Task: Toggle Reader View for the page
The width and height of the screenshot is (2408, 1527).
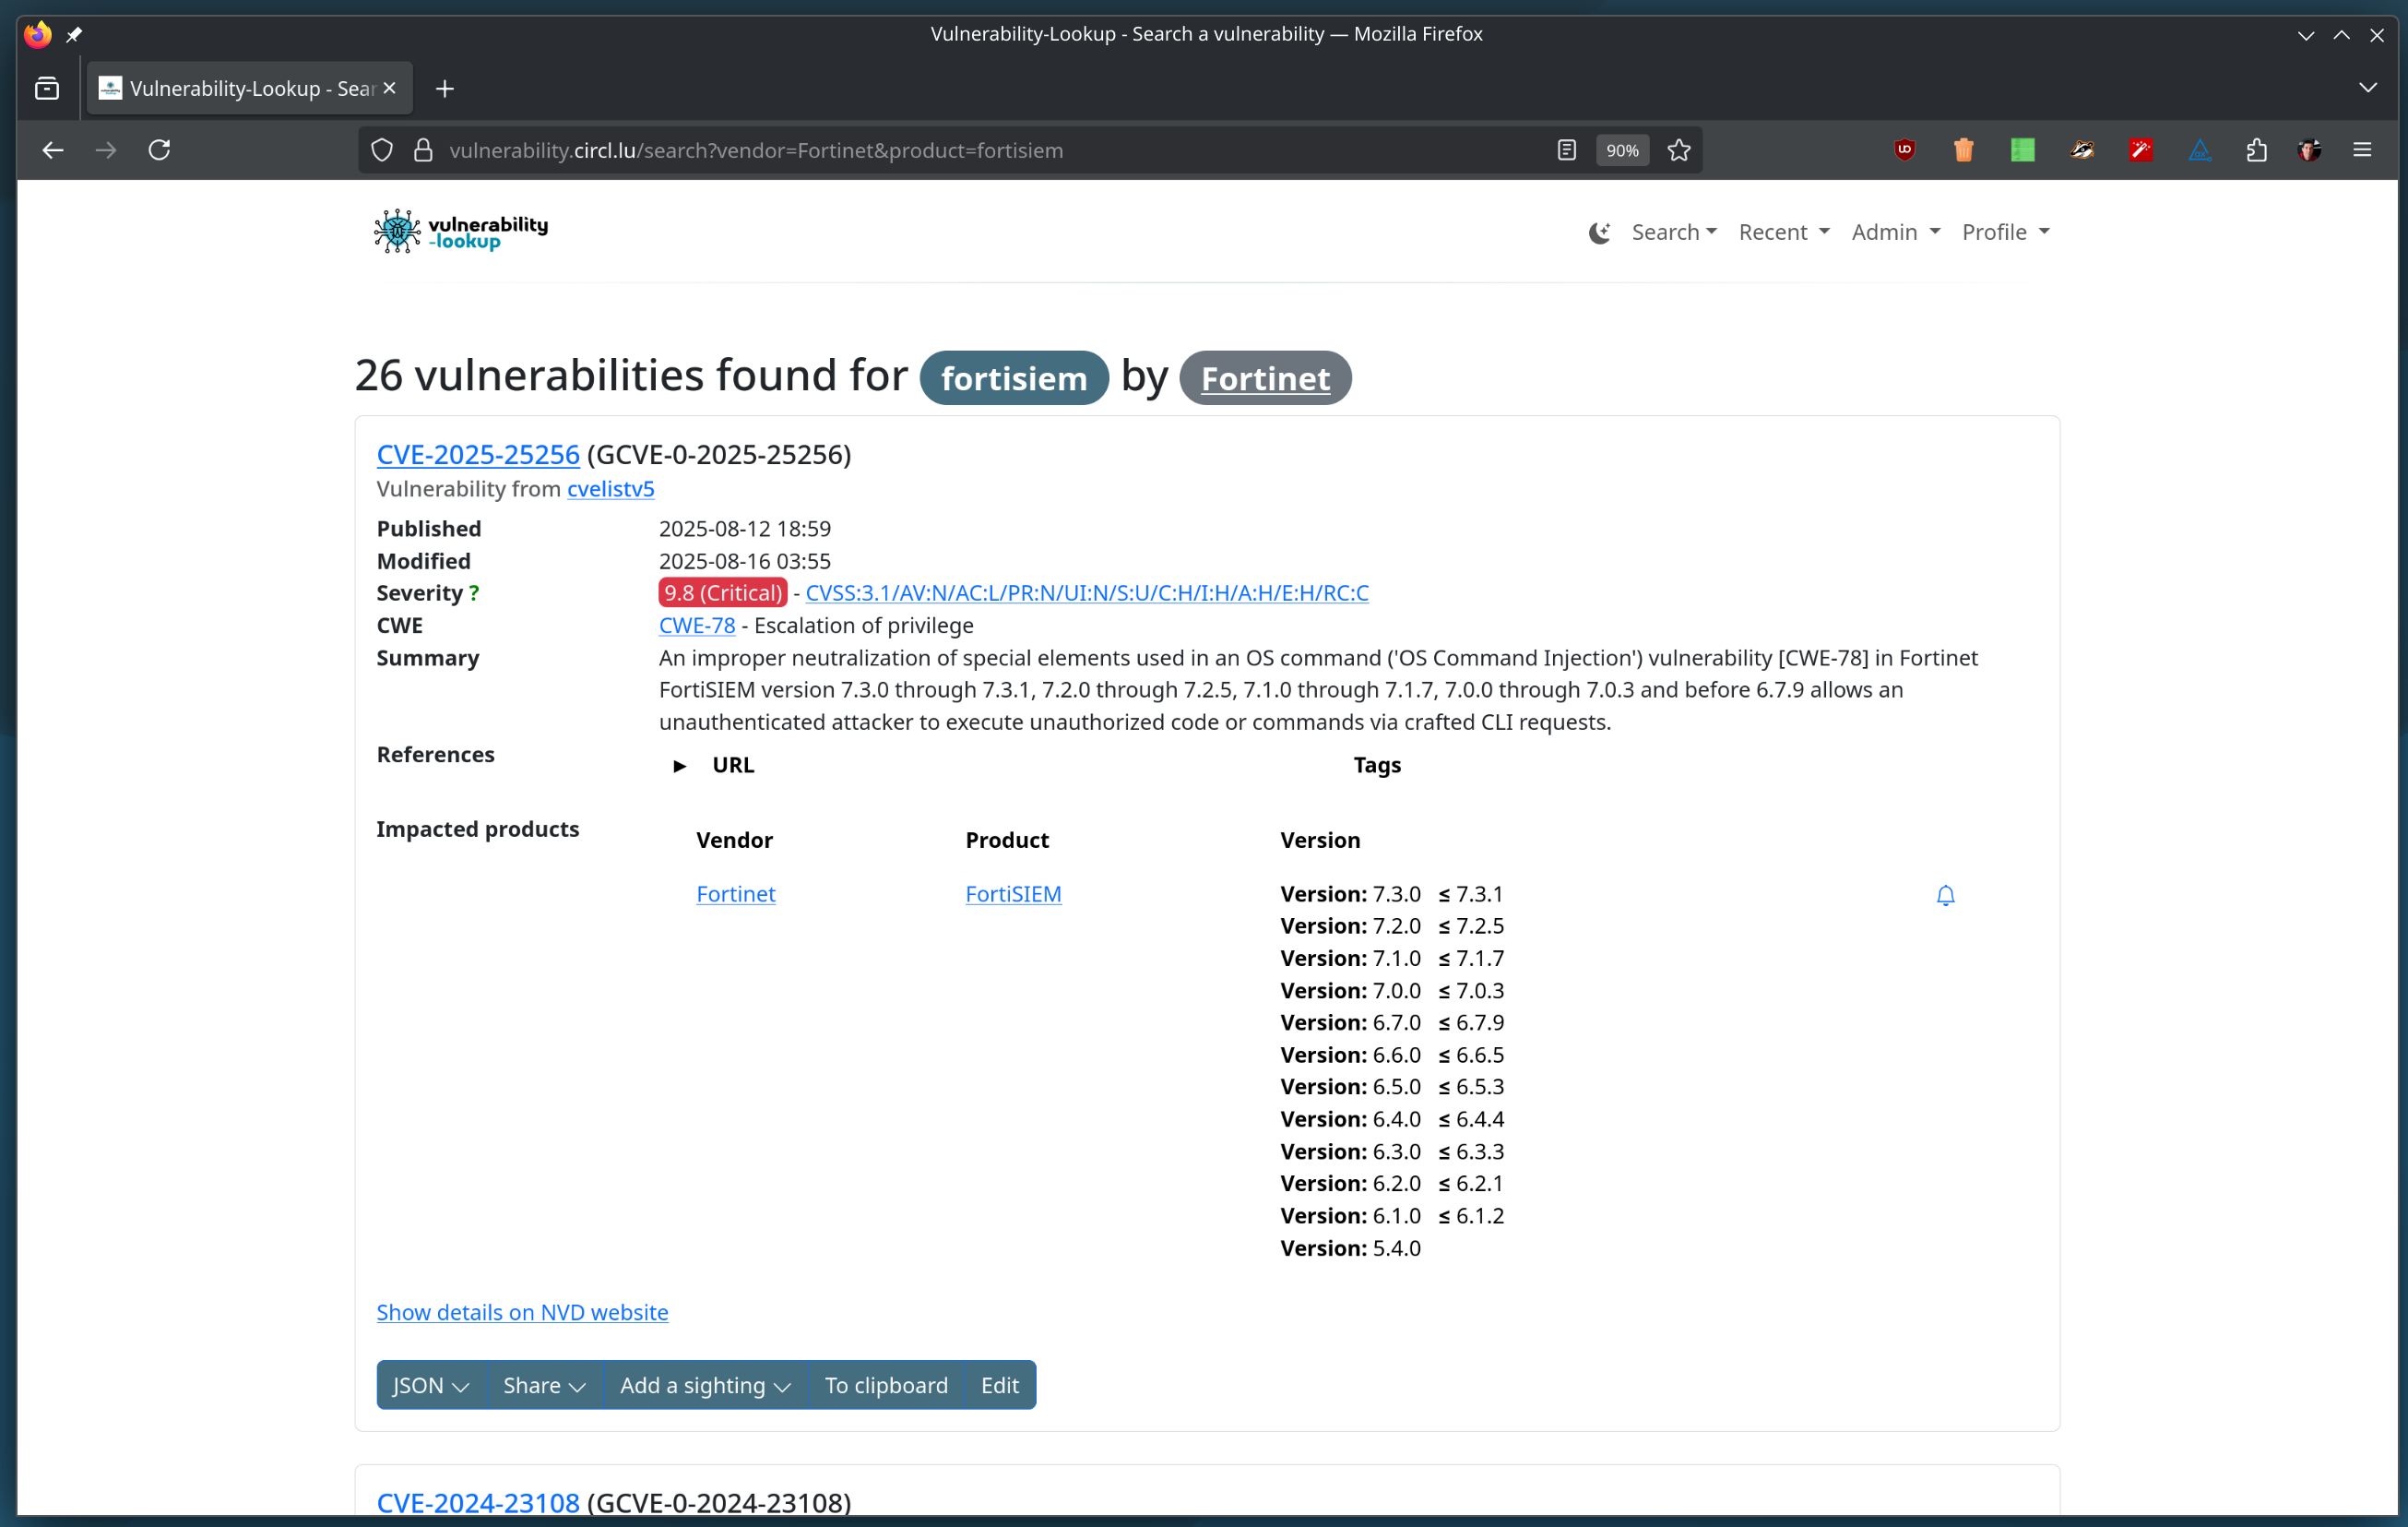Action: [1565, 150]
